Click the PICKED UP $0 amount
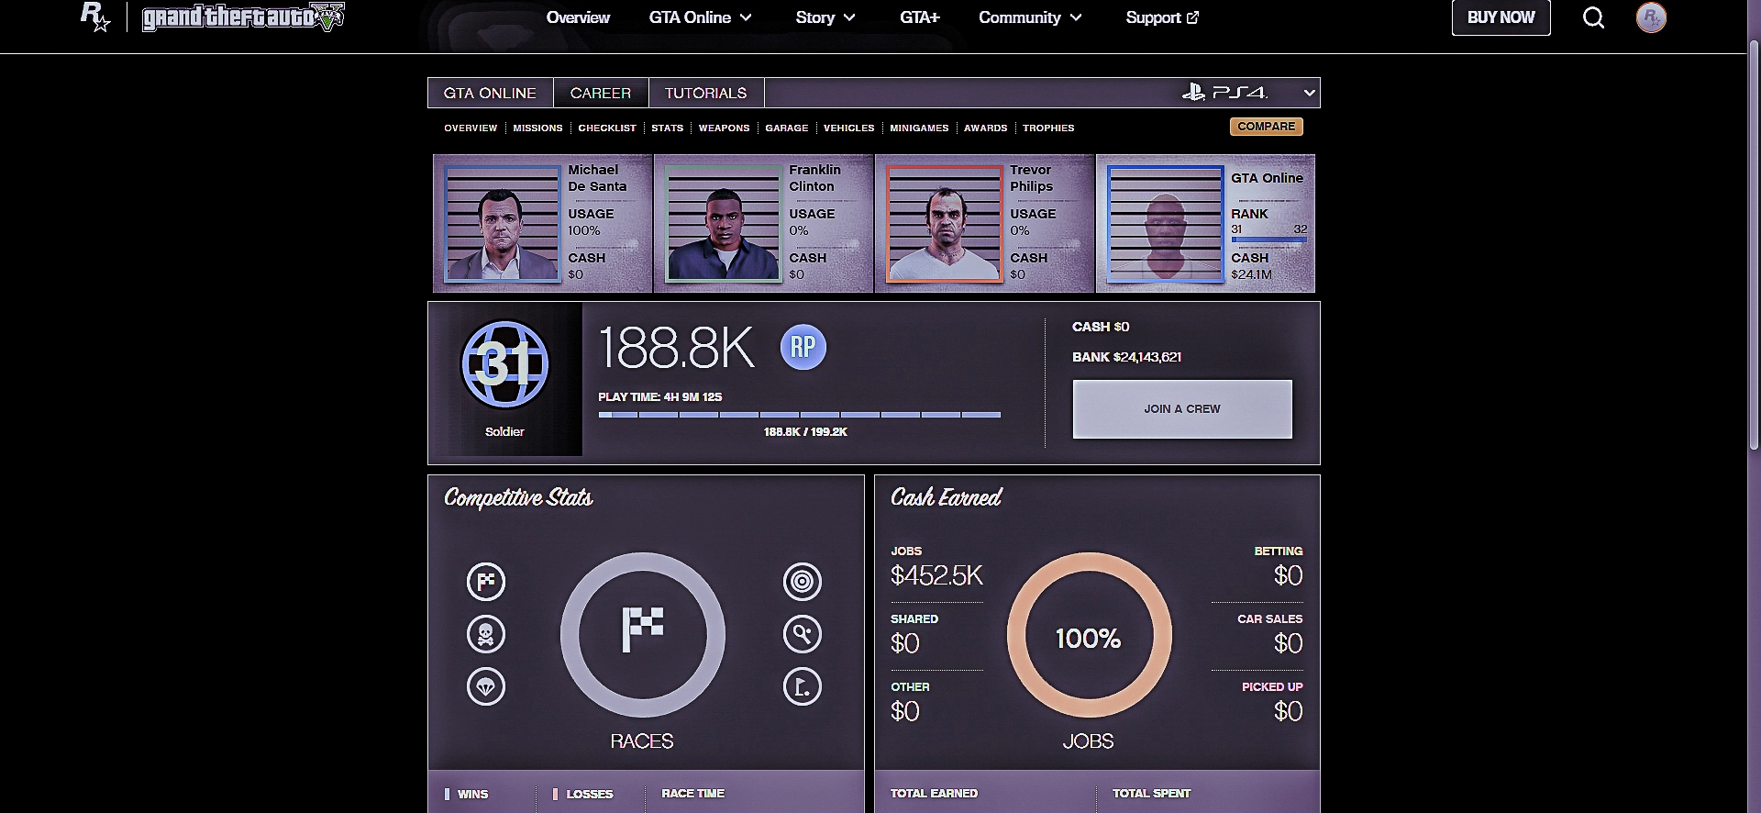The height and width of the screenshot is (813, 1761). click(1288, 711)
